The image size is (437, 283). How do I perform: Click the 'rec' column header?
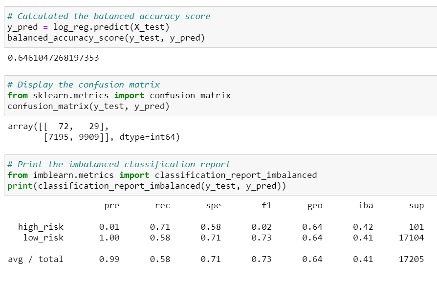click(162, 206)
